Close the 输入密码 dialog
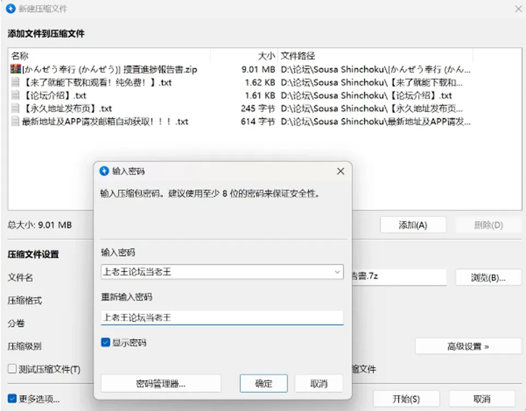 pos(340,171)
